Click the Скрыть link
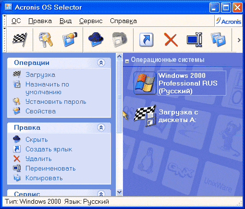245x209 pixels. (37, 140)
